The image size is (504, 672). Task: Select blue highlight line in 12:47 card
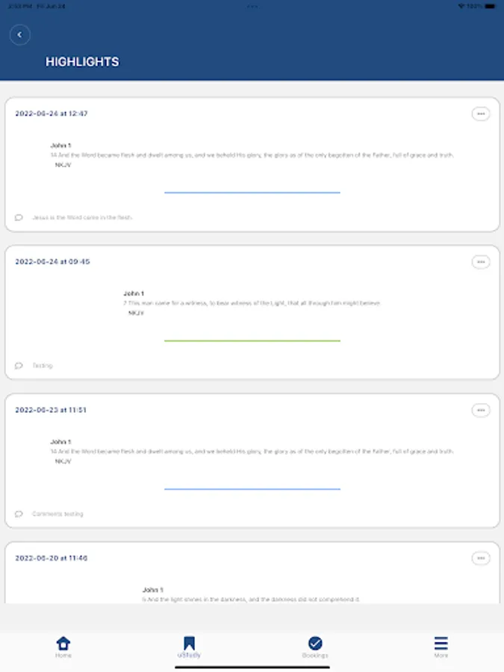[x=252, y=193]
